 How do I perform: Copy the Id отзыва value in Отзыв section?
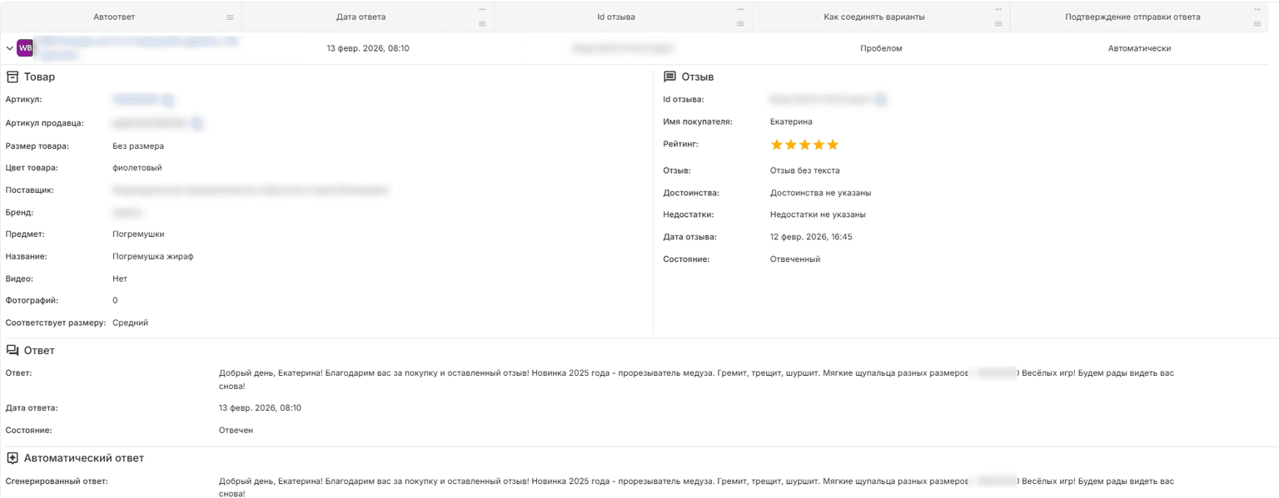click(880, 100)
